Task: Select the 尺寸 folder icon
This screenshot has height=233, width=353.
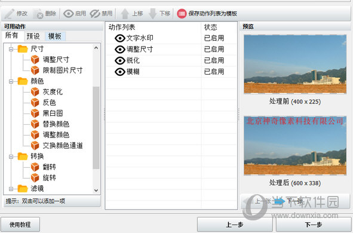Action: click(23, 48)
